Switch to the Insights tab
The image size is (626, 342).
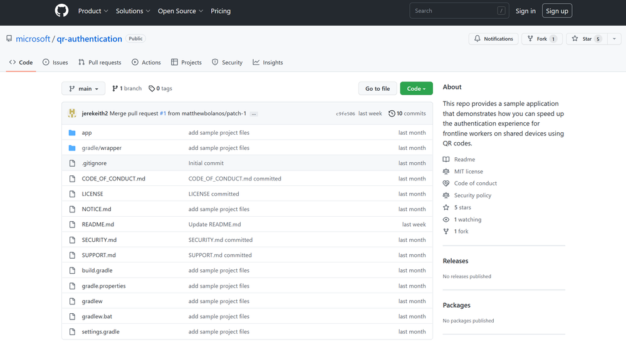[x=268, y=62]
